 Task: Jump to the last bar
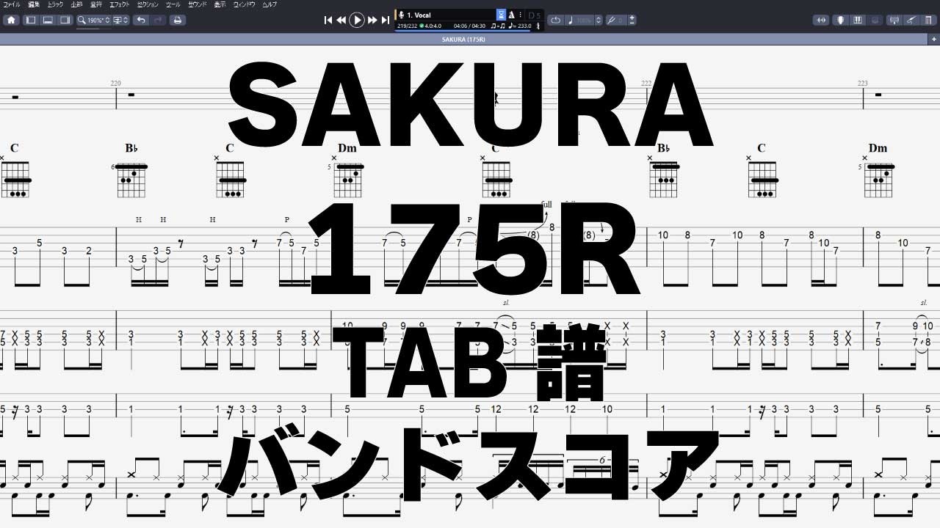click(386, 20)
